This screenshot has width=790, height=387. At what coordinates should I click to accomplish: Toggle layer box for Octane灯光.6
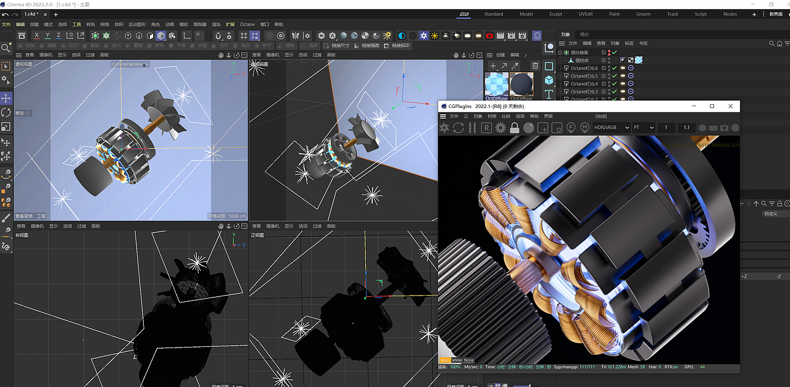tap(604, 68)
